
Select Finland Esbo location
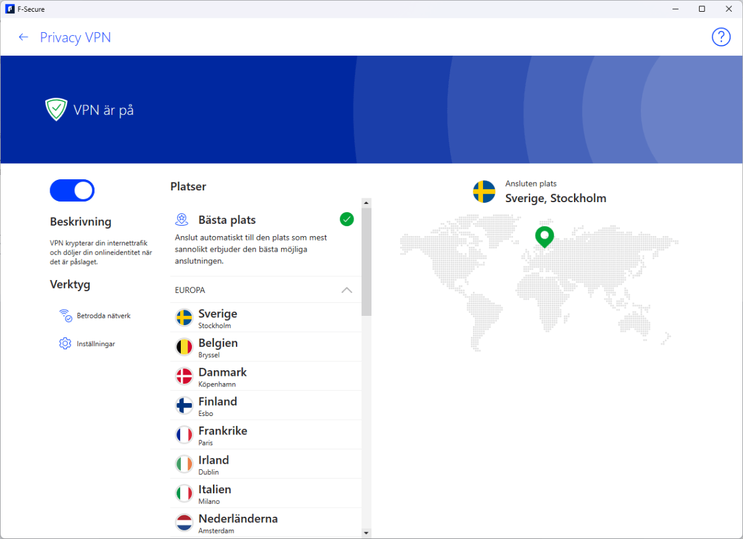point(266,405)
